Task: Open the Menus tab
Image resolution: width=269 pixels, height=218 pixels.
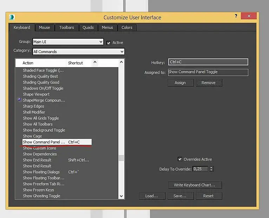Action: point(107,27)
